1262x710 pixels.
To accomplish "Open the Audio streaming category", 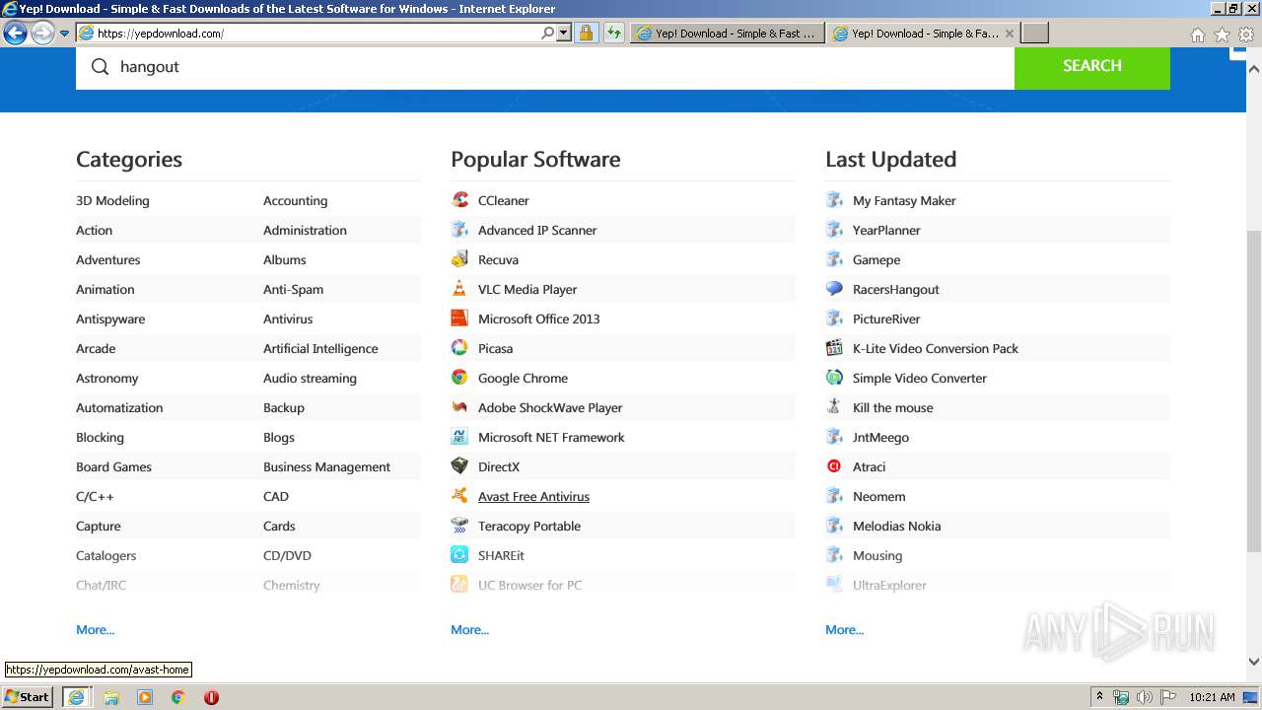I will click(310, 378).
